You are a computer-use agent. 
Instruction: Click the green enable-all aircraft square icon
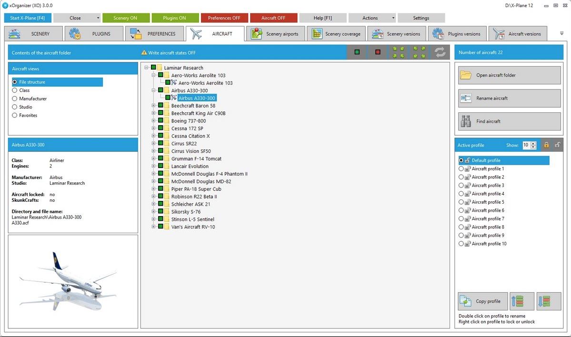coord(357,52)
